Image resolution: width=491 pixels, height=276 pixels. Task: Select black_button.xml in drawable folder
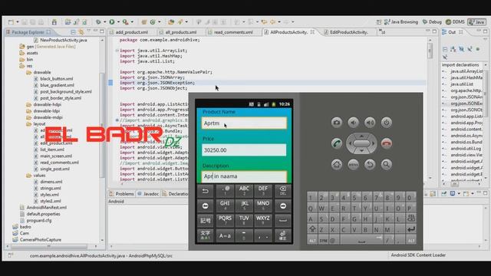tap(53, 79)
